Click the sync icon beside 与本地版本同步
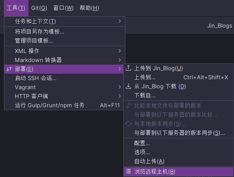 (128, 124)
